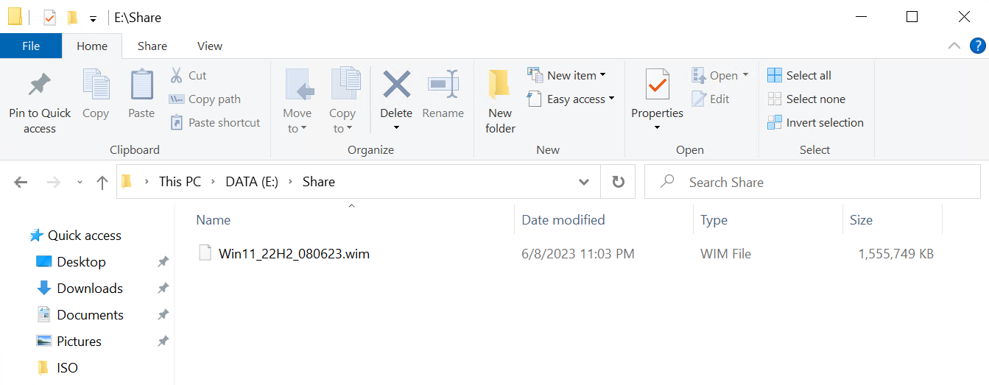Click the 1,555,749 KB size cell
The height and width of the screenshot is (385, 989).
pos(895,254)
